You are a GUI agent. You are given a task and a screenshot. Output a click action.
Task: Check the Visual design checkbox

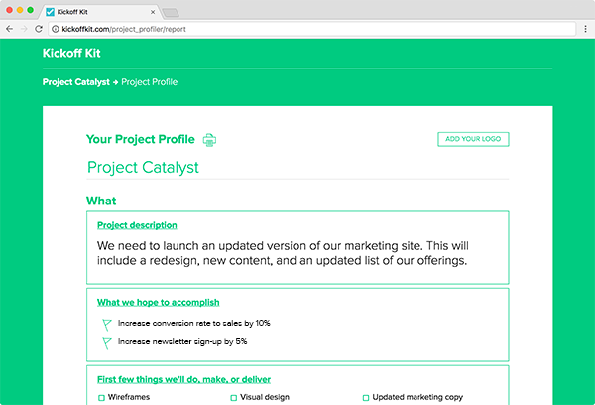[x=234, y=398]
